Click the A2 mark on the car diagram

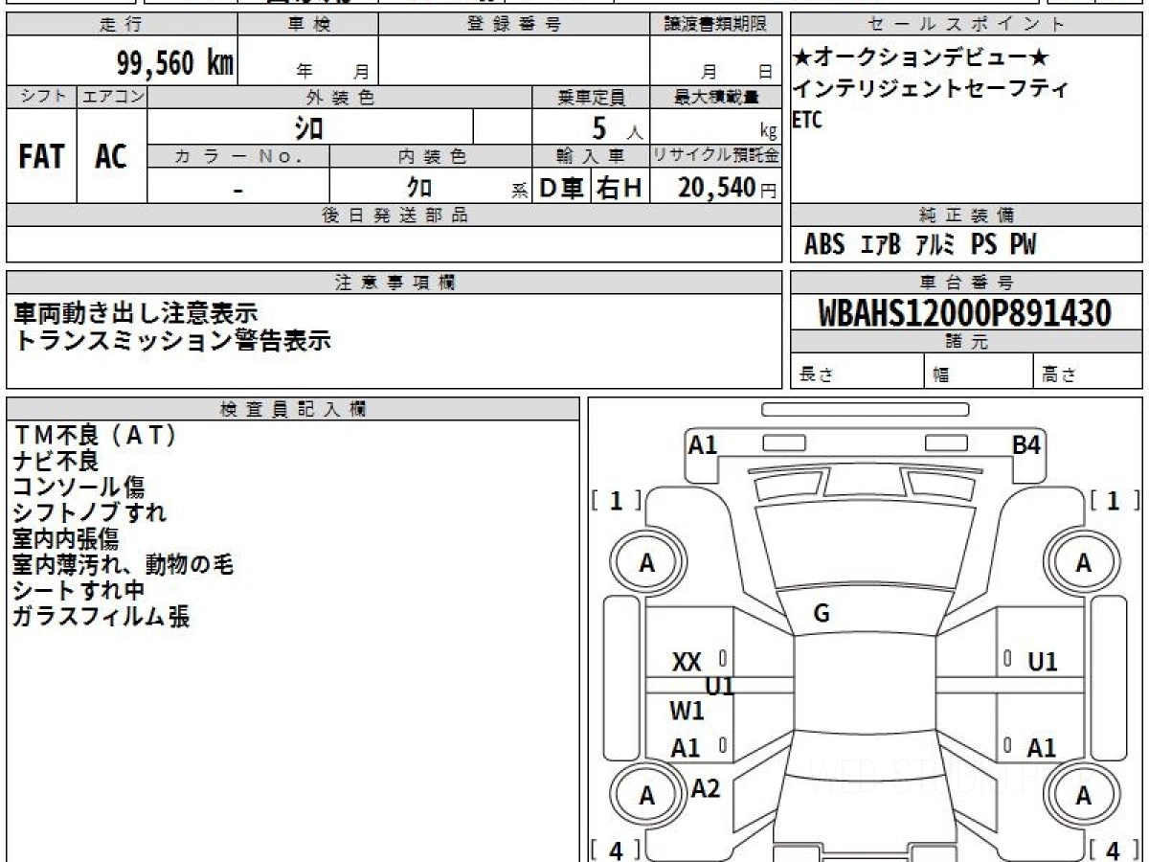coord(706,788)
